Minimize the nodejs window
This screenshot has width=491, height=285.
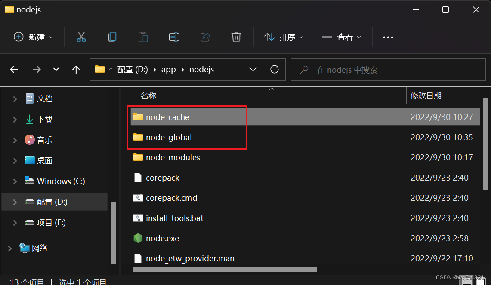[x=416, y=10]
